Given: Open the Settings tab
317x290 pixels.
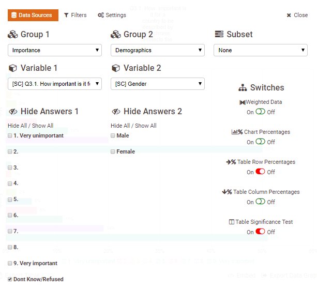Looking at the screenshot, I should 112,15.
